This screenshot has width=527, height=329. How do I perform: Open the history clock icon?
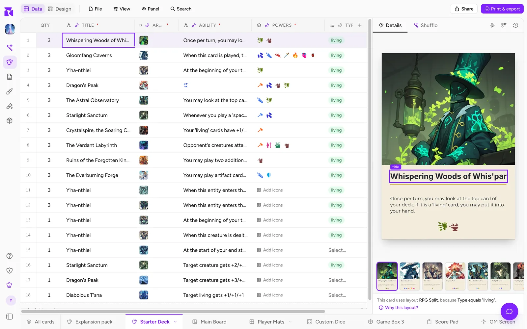click(x=515, y=25)
